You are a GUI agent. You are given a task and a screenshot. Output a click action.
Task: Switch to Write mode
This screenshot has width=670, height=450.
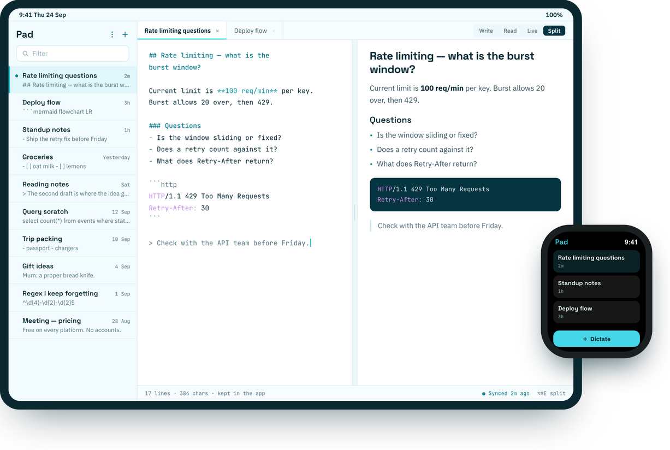pos(486,31)
